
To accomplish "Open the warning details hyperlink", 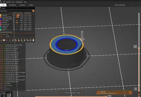I will click(117, 93).
